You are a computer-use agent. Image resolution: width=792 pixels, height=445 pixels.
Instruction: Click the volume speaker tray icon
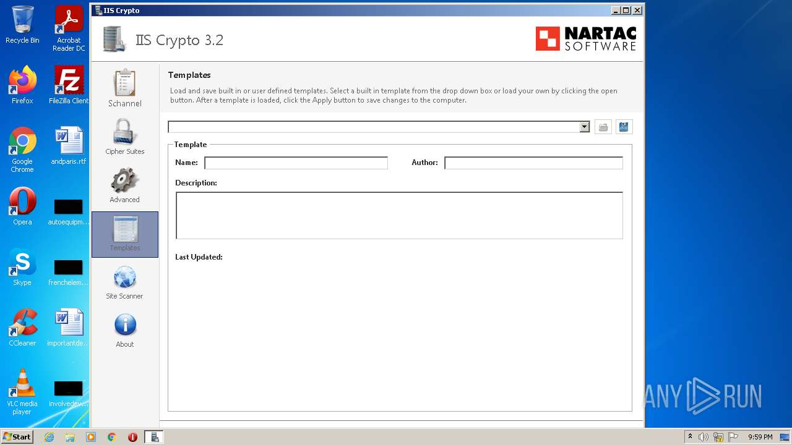coord(704,437)
